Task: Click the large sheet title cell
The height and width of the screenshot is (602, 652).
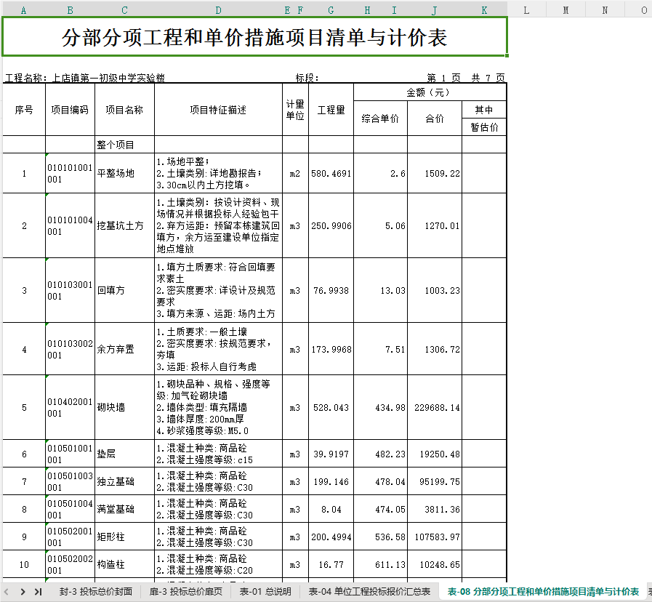Action: [x=254, y=36]
